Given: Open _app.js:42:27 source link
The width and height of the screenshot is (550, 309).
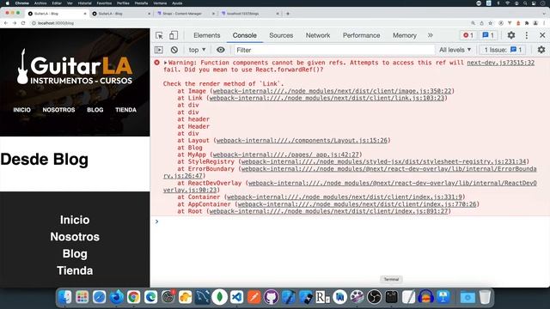Looking at the screenshot, I should [x=286, y=154].
